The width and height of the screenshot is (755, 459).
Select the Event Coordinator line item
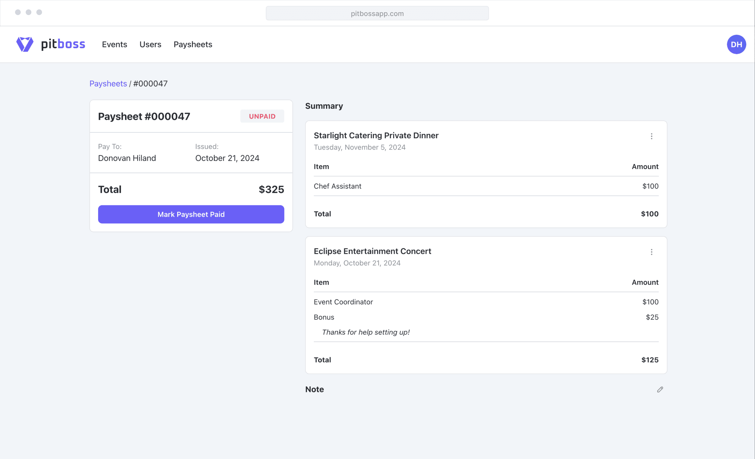[343, 302]
